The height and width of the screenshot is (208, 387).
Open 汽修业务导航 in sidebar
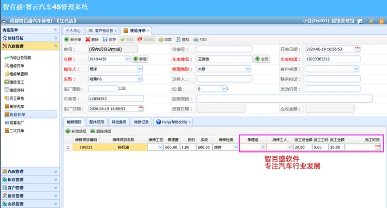[x=18, y=57]
